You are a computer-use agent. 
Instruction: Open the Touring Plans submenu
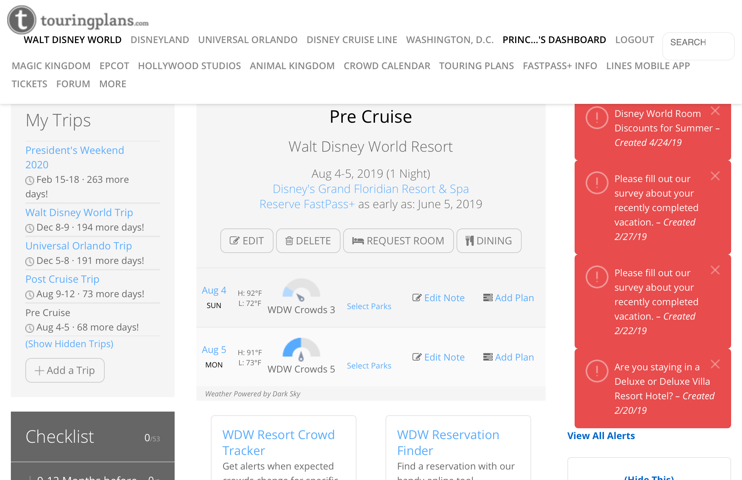[476, 66]
